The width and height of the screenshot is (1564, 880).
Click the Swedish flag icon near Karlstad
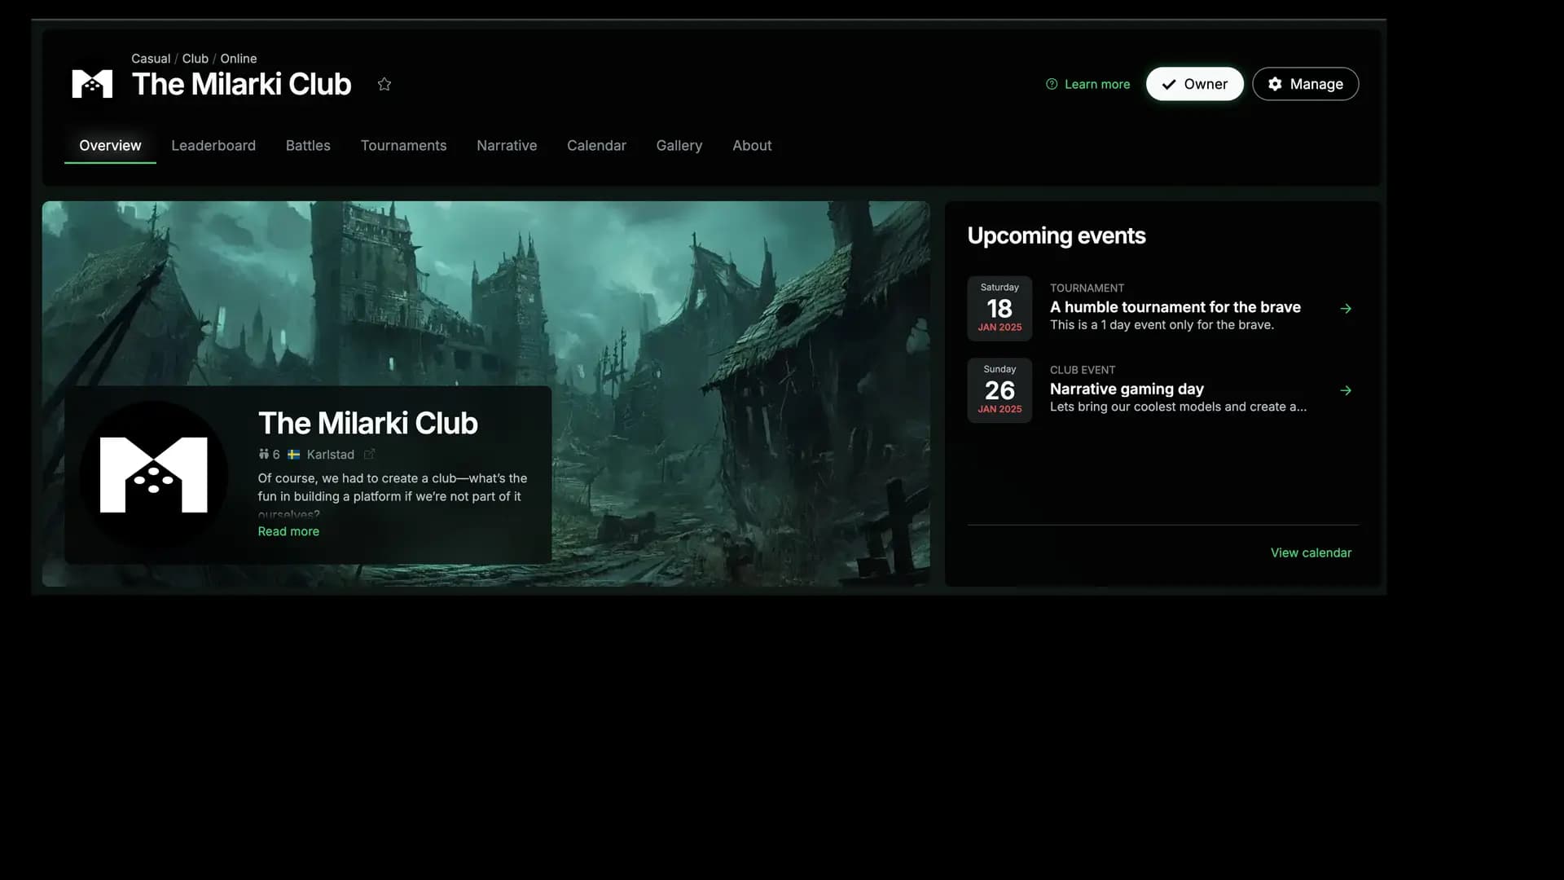tap(292, 455)
